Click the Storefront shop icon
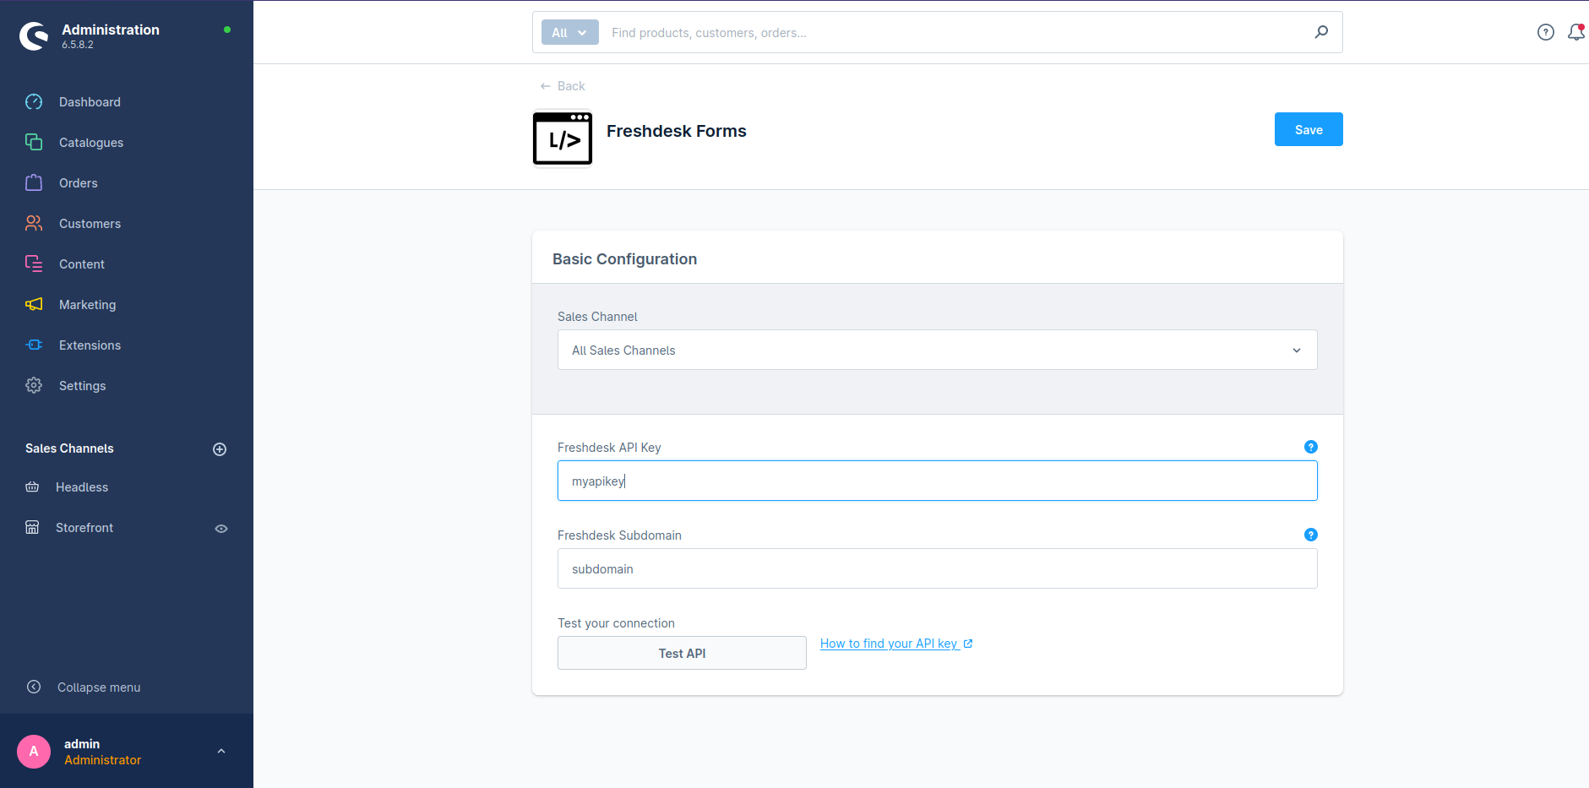1589x788 pixels. click(x=32, y=528)
